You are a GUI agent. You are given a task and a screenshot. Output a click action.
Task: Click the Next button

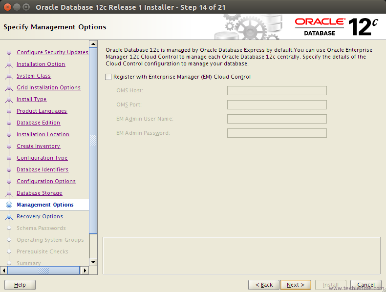pyautogui.click(x=296, y=285)
